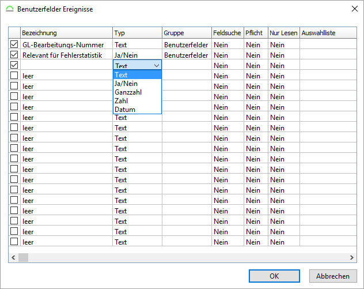Select the Relevant für Fehlerstatistik name cell
364x289 pixels.
pyautogui.click(x=67, y=54)
